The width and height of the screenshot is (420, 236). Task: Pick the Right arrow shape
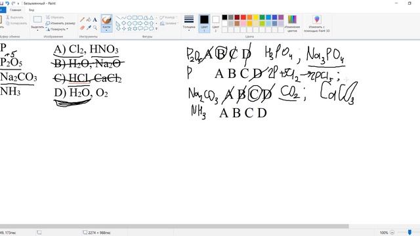pos(140,24)
